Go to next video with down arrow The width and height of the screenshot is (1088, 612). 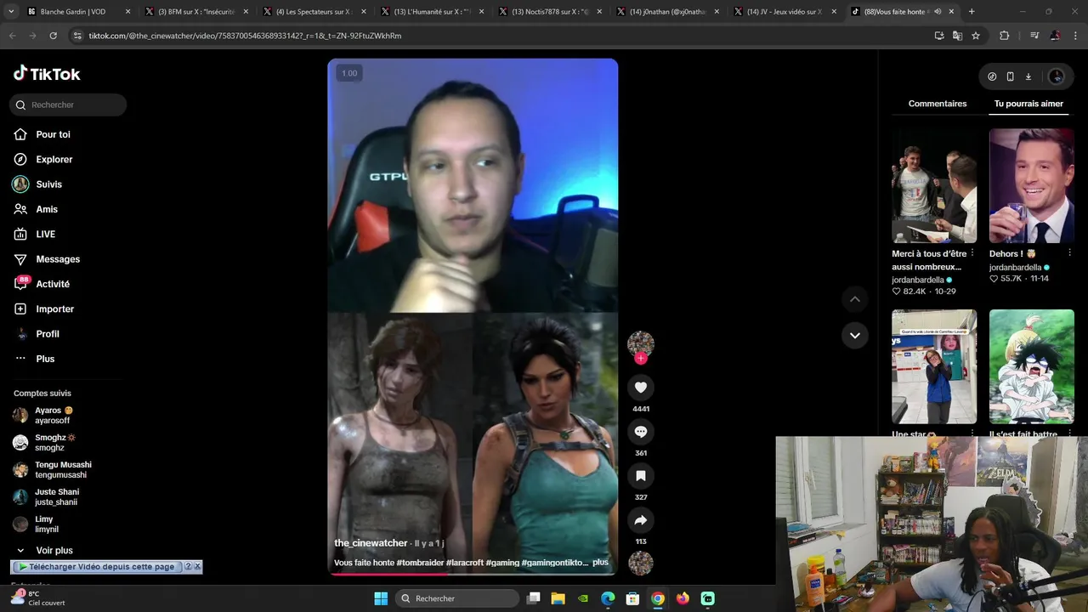(x=855, y=335)
